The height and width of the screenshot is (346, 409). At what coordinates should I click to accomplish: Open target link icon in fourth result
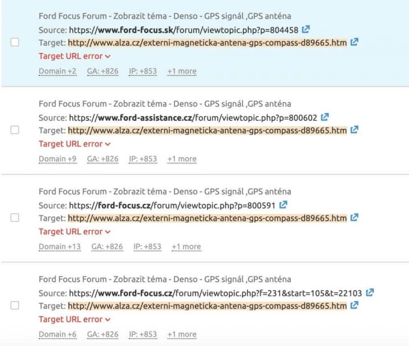coord(355,306)
